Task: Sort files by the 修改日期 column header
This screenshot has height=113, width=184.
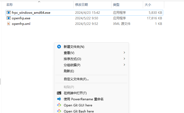Action: point(81,5)
